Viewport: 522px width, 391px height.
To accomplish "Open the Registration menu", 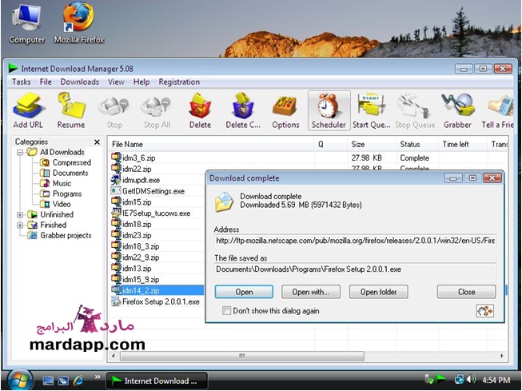I will pyautogui.click(x=179, y=82).
